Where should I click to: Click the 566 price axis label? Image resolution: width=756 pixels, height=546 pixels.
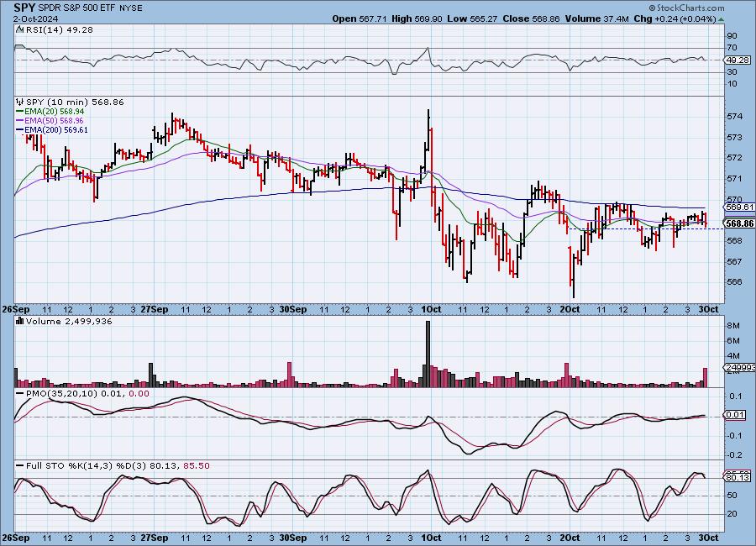(x=734, y=281)
